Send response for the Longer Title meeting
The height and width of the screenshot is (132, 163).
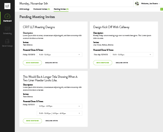32,121
